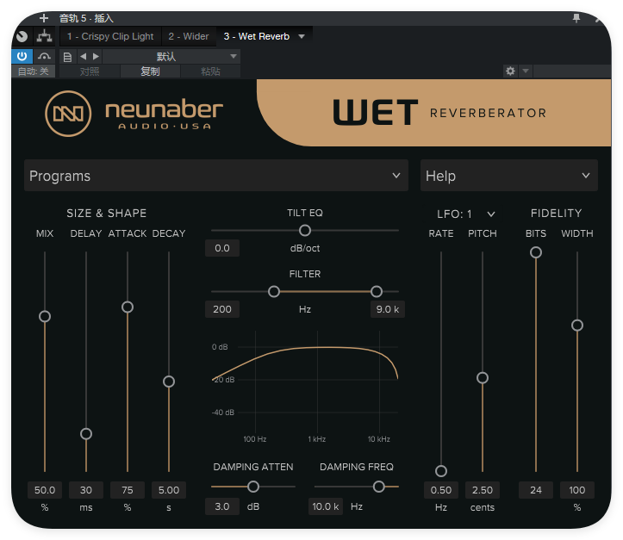This screenshot has width=623, height=540.
Task: Click the DECAY slider handle
Action: pos(169,382)
